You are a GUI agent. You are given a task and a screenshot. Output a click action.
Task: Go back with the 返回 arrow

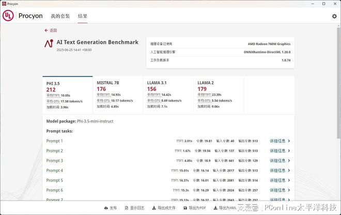coord(51,30)
